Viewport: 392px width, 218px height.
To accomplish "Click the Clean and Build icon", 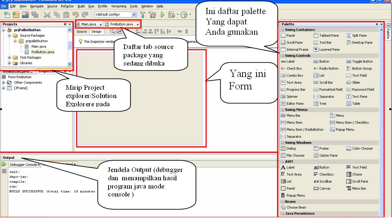I will [152, 15].
